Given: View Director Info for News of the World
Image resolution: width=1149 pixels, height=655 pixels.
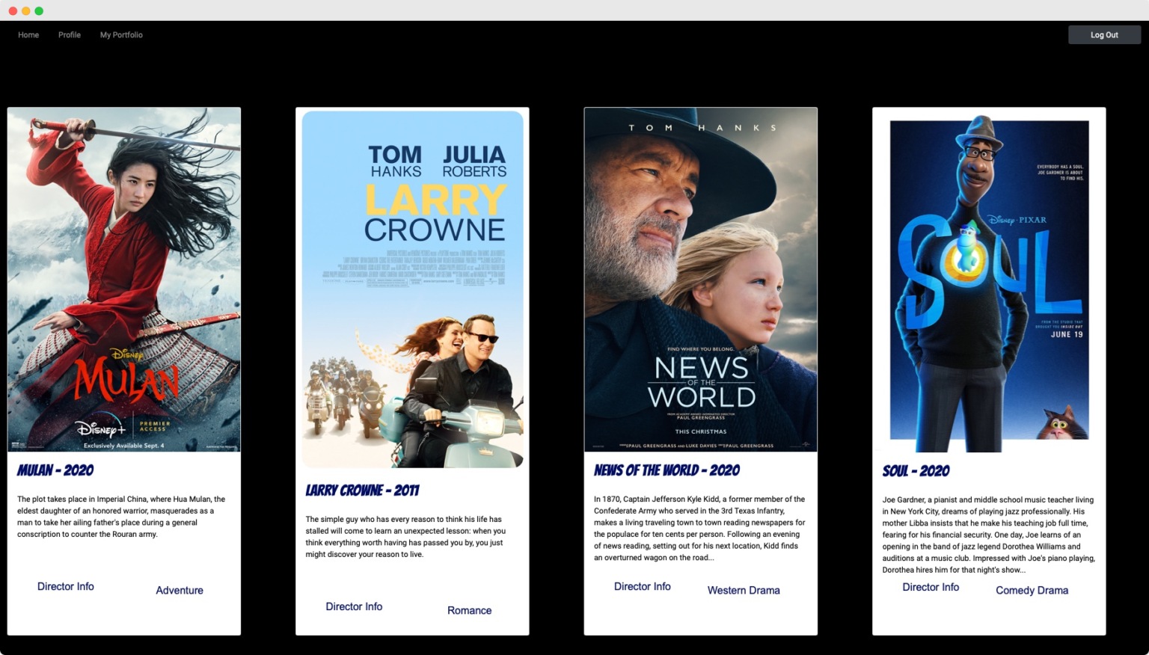Looking at the screenshot, I should pos(643,587).
